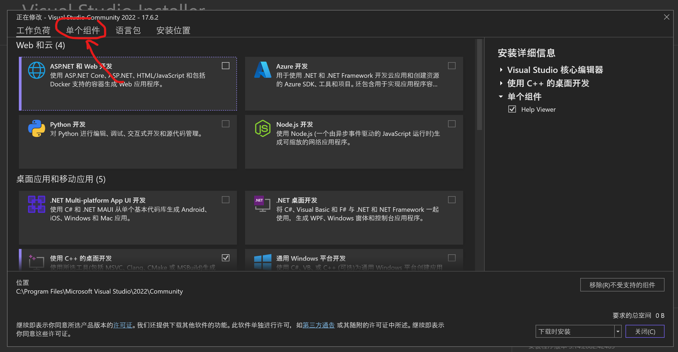Check the Azure 开发 workload checkbox
This screenshot has height=352, width=678.
452,66
